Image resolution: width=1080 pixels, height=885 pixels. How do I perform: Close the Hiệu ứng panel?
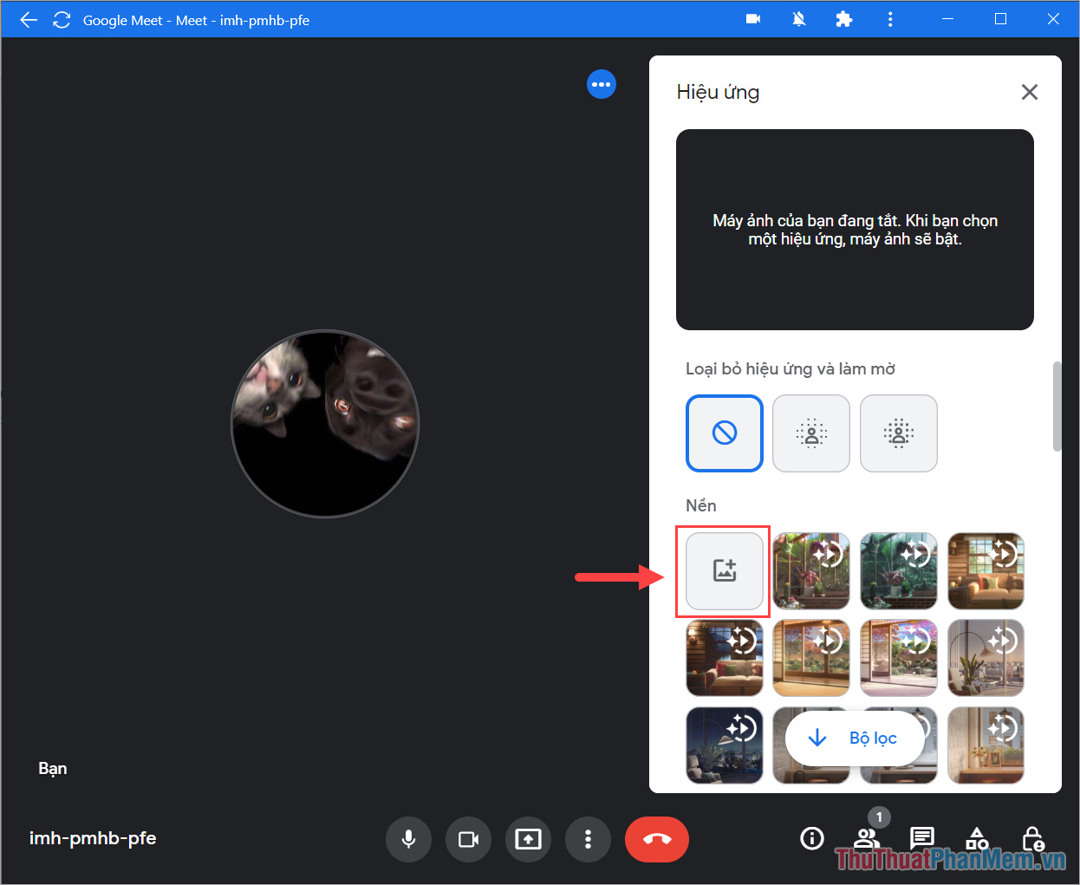click(x=1029, y=92)
